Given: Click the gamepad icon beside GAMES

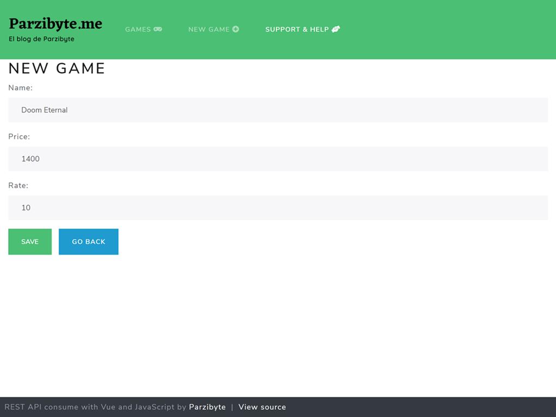Looking at the screenshot, I should 157,29.
